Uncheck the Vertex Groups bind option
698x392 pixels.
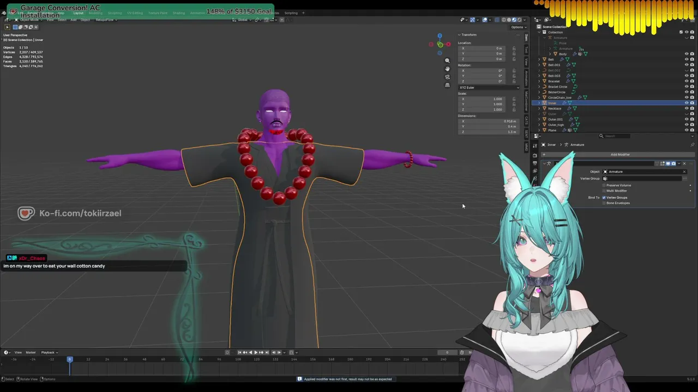pyautogui.click(x=604, y=197)
